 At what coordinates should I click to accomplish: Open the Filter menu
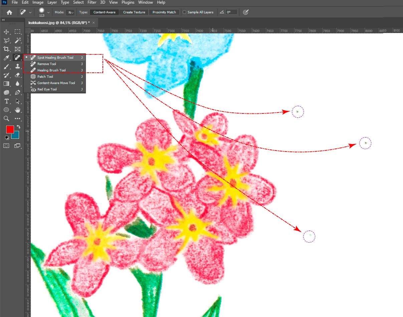click(x=92, y=2)
